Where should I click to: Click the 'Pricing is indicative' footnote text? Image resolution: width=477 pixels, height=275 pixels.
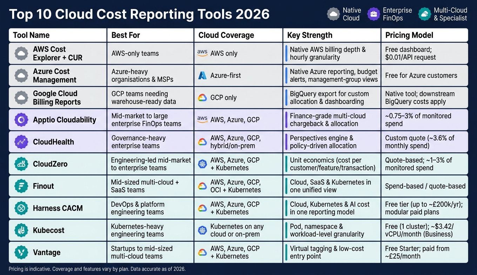point(97,269)
